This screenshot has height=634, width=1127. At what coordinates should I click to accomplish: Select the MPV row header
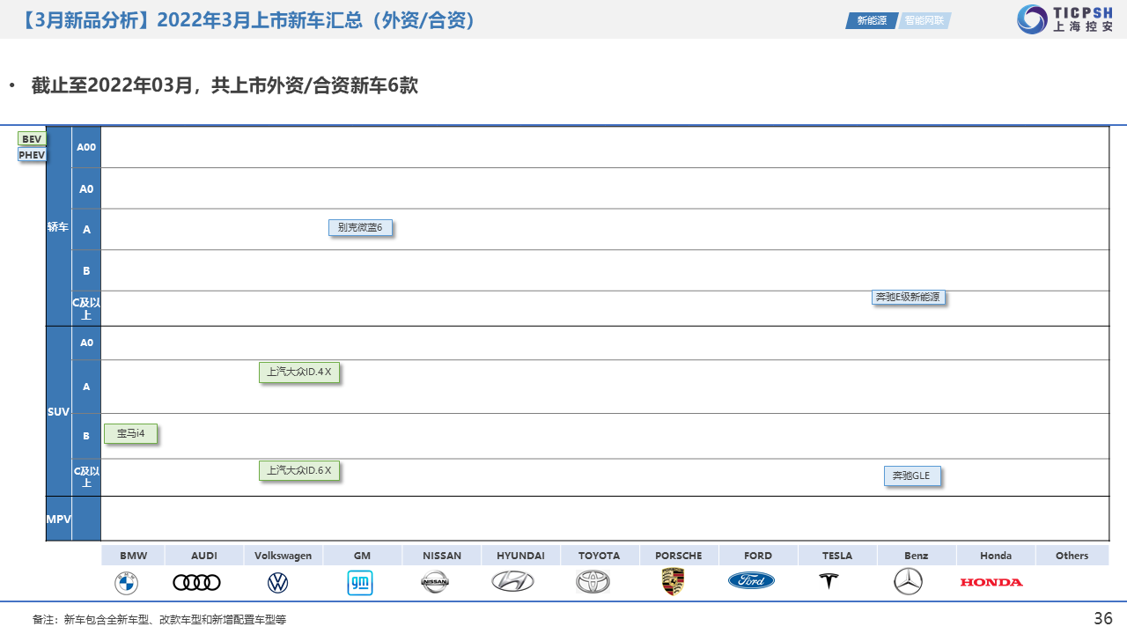(58, 520)
